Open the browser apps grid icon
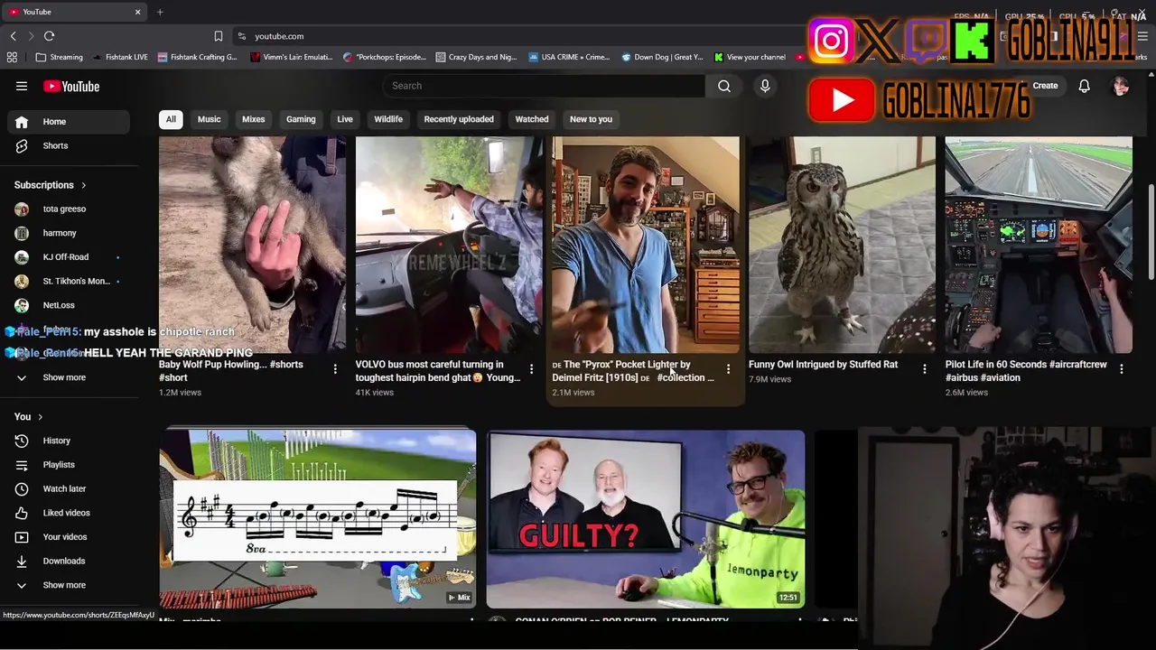 [12, 57]
